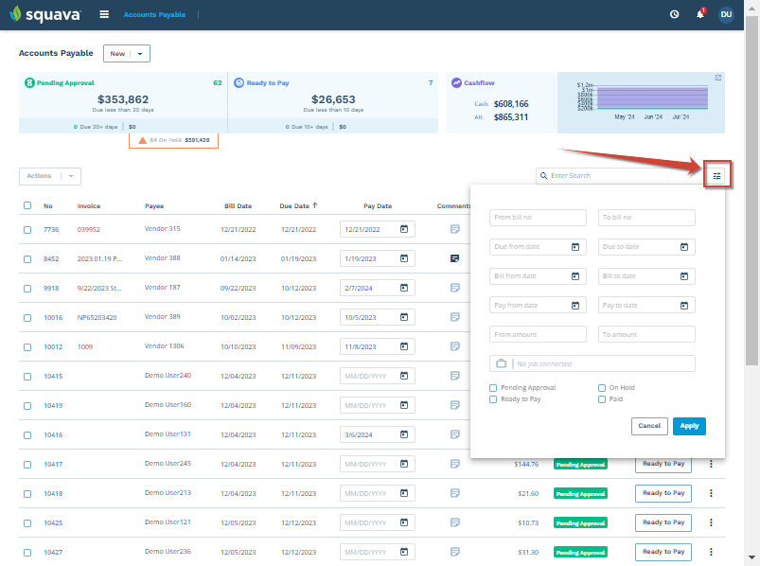Open comments for bill 7736
Viewport: 760px width, 566px height.
pos(454,229)
